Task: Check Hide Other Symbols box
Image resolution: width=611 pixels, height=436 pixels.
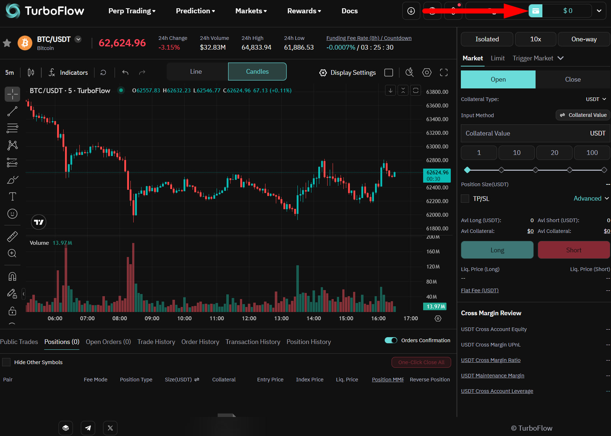Action: (x=6, y=362)
